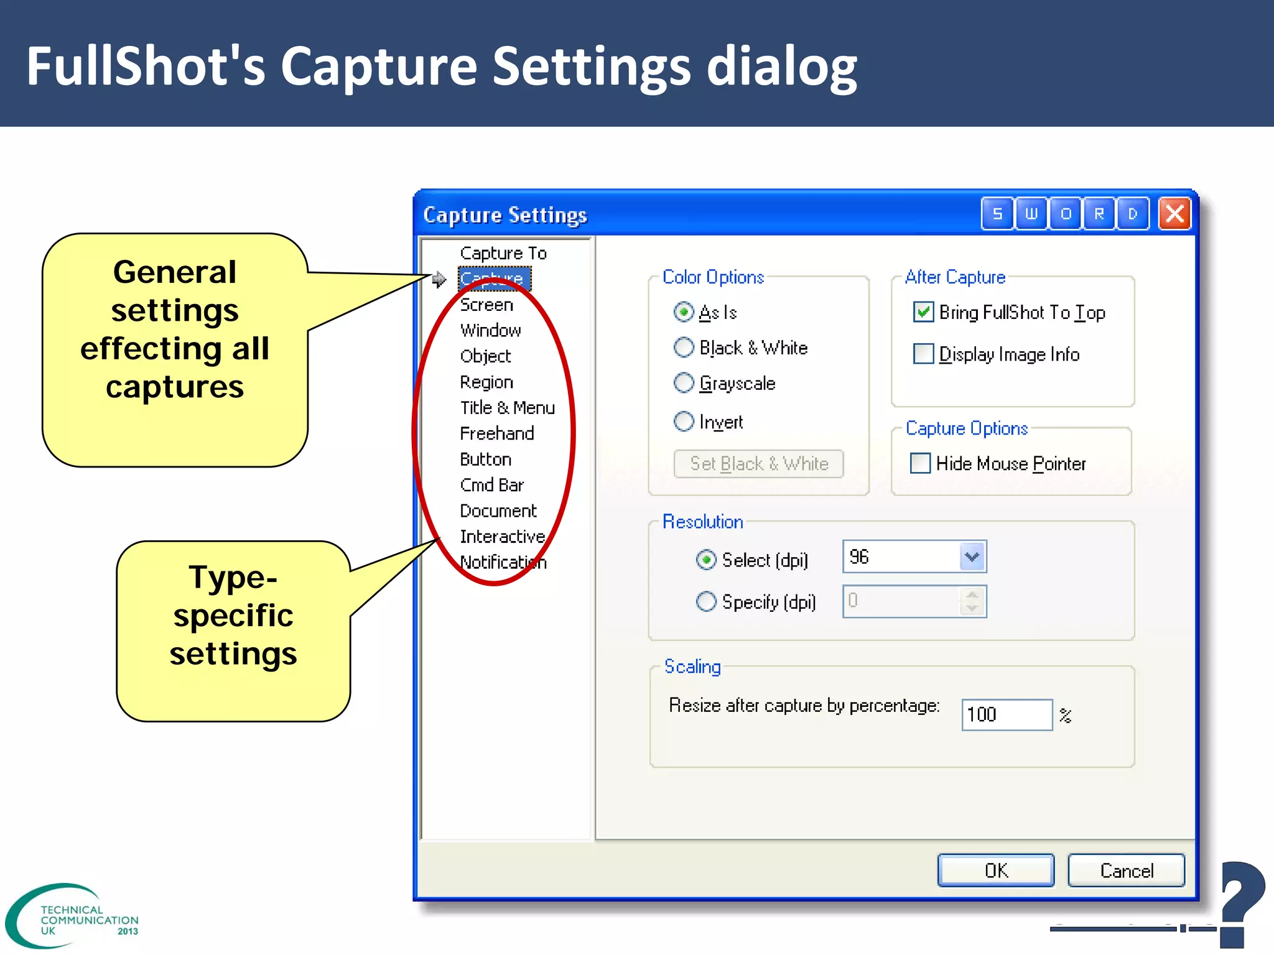
Task: Open Document capture settings
Action: 498,511
